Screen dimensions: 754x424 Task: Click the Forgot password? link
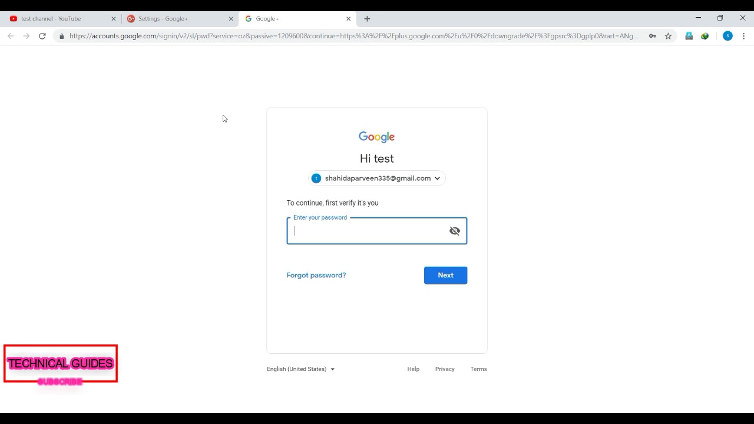(x=316, y=276)
